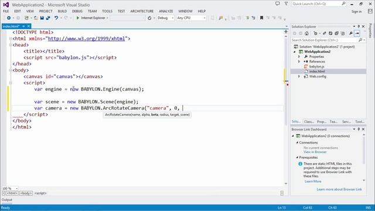
Task: Click the Pending Changes Filter icon in Solution Explorer
Action: pos(315,33)
